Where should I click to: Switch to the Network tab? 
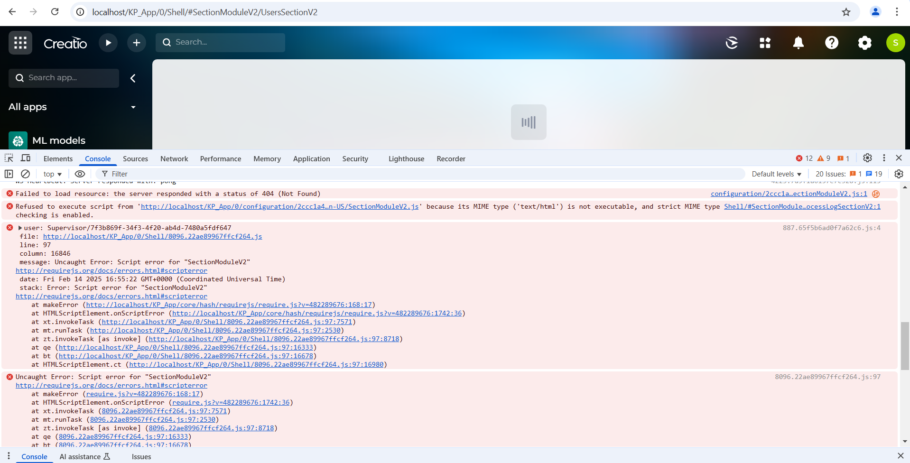tap(174, 159)
